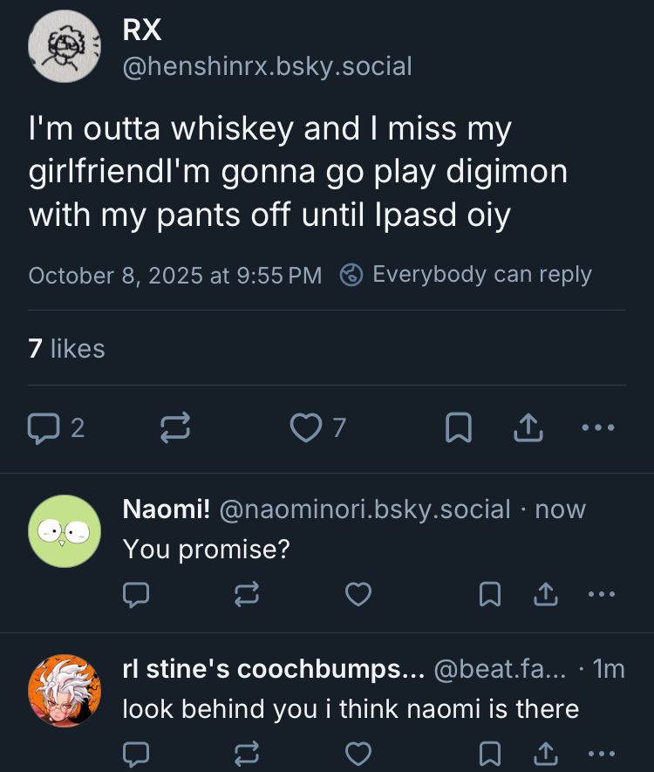Open RX's profile avatar
This screenshot has height=772, width=654.
[x=64, y=46]
